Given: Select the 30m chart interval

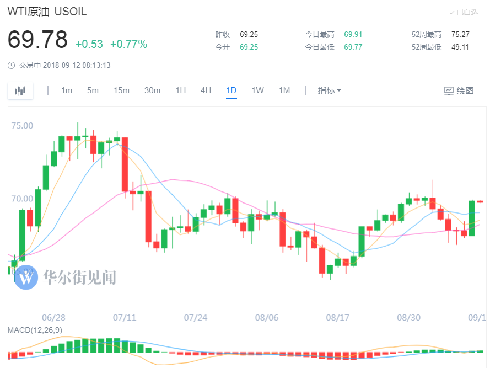Looking at the screenshot, I should 152,90.
